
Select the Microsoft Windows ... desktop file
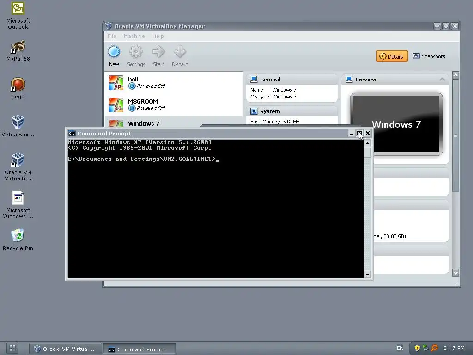pyautogui.click(x=18, y=205)
